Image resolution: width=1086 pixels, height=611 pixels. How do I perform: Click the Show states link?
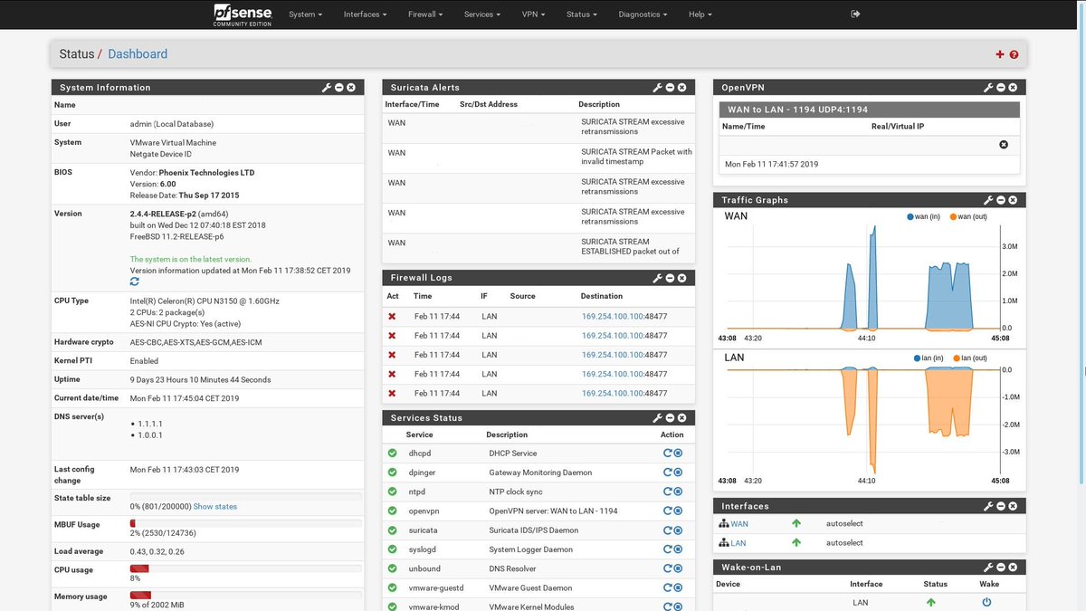click(214, 507)
